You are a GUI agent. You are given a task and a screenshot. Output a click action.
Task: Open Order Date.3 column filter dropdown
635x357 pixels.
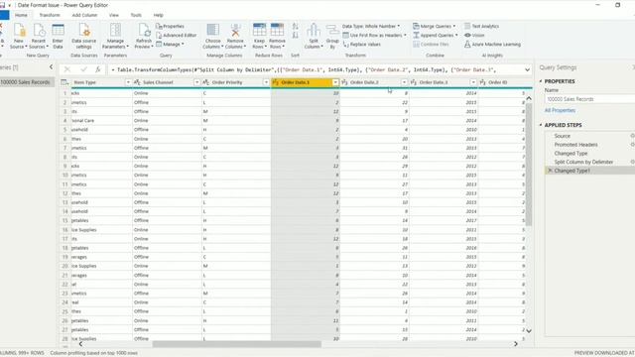click(473, 82)
